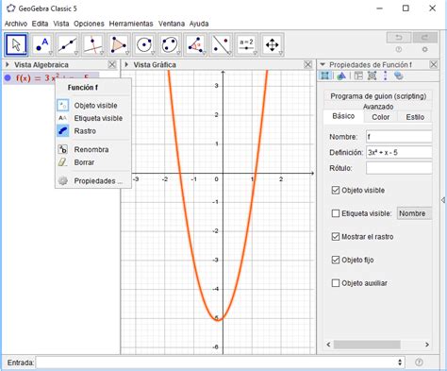Click the input help icon beside Entrada
This screenshot has height=371, width=447.
point(419,363)
